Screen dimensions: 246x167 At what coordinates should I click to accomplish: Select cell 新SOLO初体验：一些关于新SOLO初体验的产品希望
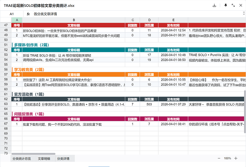(74, 30)
